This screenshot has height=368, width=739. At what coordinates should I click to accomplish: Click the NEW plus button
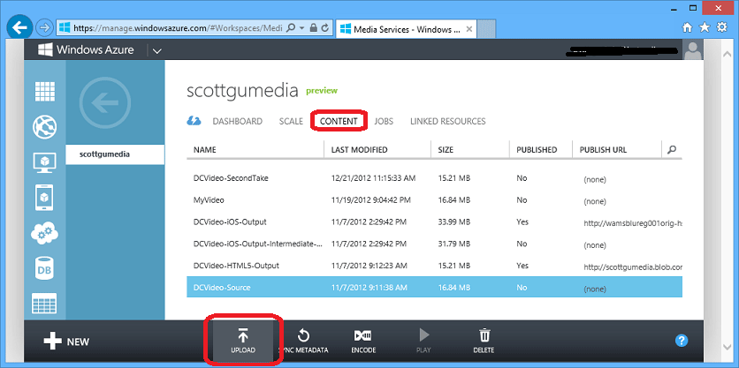(x=66, y=342)
